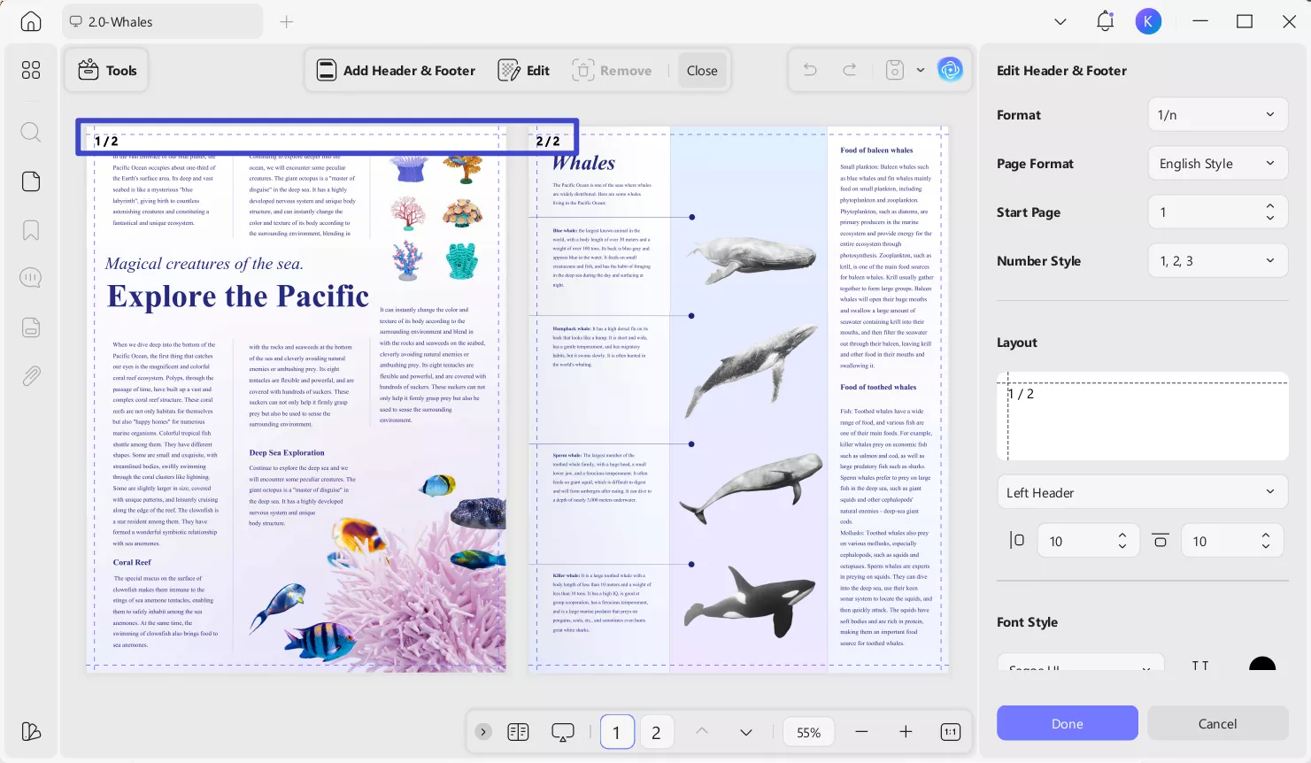
Task: Open the bookmarks icon in left sidebar
Action: click(x=31, y=230)
